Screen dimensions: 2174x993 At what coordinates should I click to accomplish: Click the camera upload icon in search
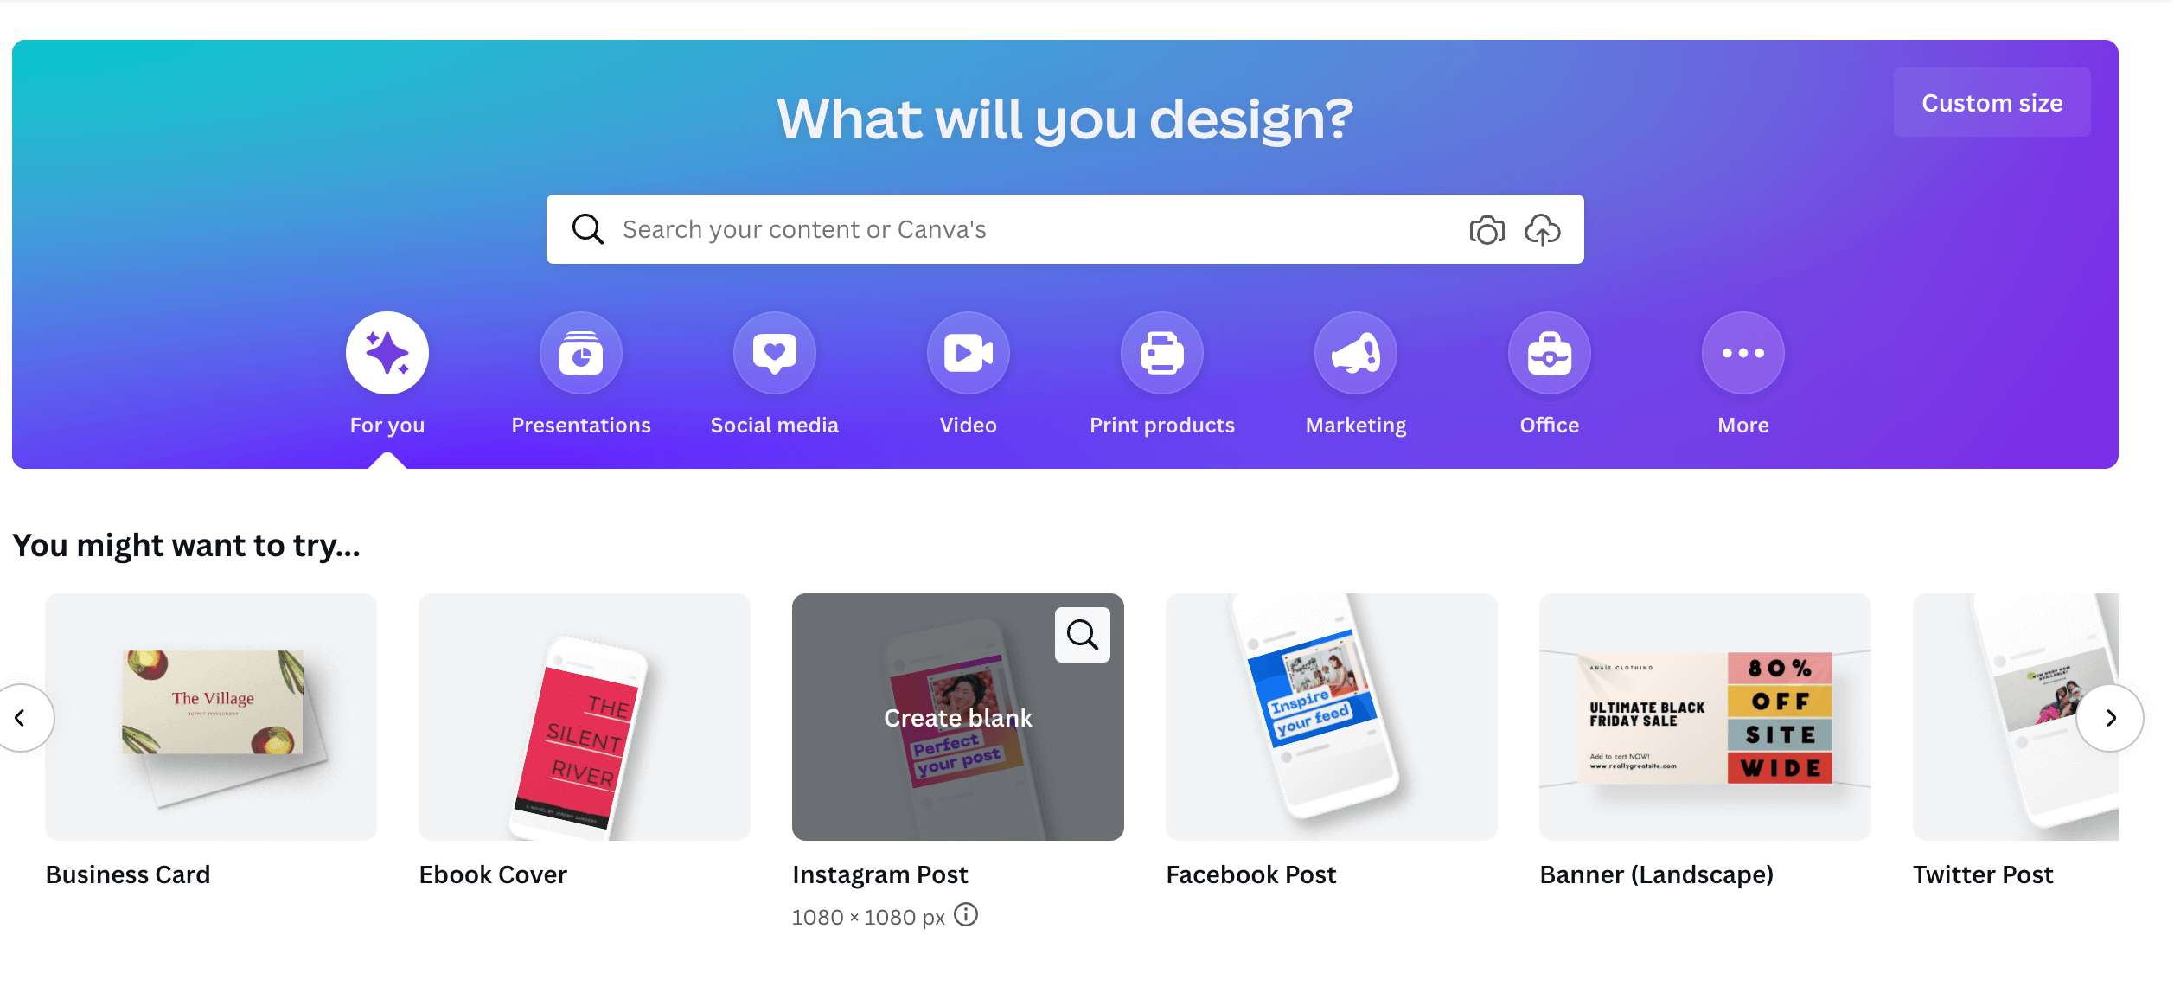pos(1487,229)
